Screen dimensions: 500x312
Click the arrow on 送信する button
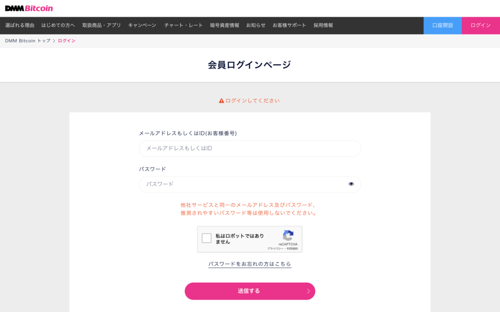pos(309,291)
